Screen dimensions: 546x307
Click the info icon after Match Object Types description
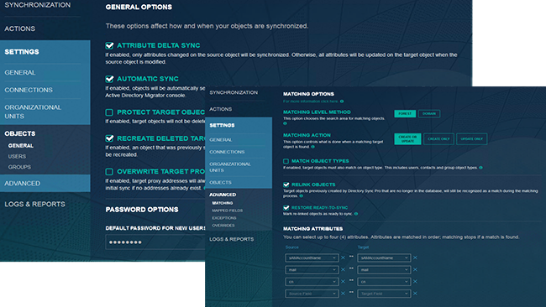click(480, 168)
